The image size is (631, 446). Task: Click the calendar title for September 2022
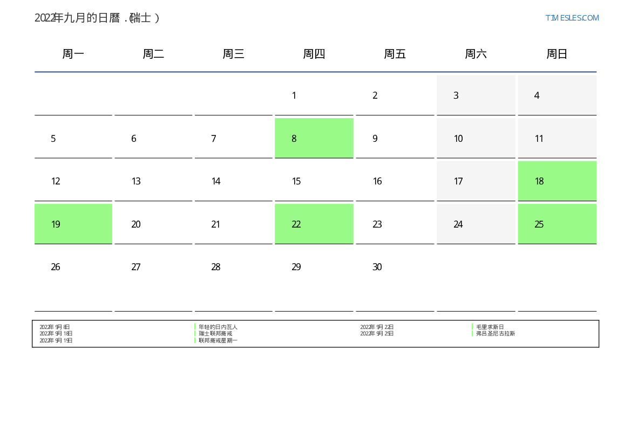pos(97,18)
